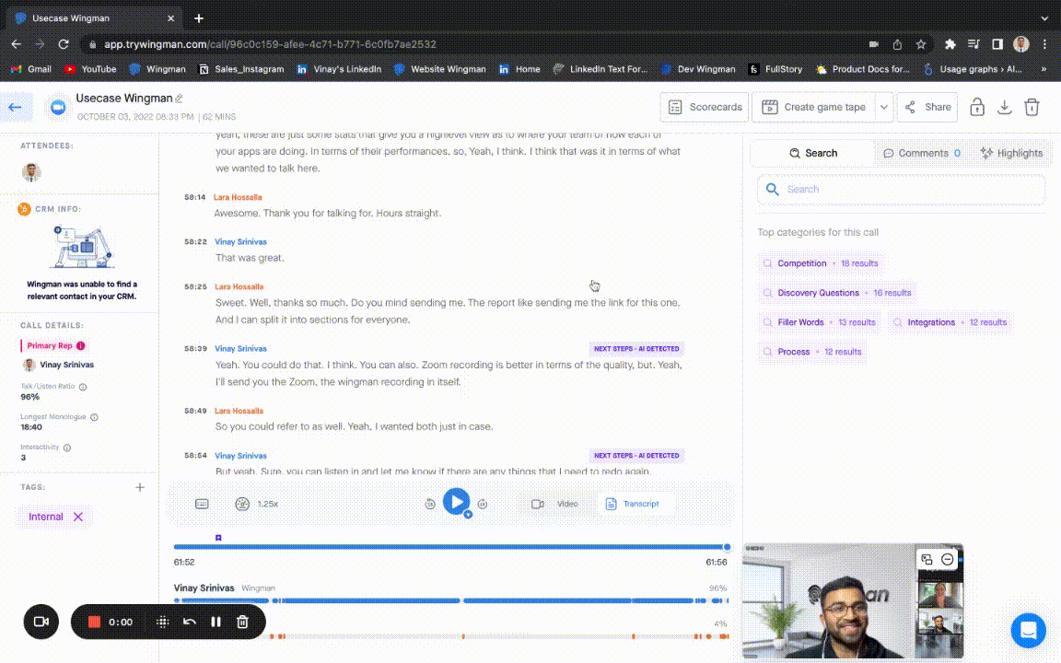Go back using the blue arrow
The image size is (1061, 663).
click(x=15, y=107)
